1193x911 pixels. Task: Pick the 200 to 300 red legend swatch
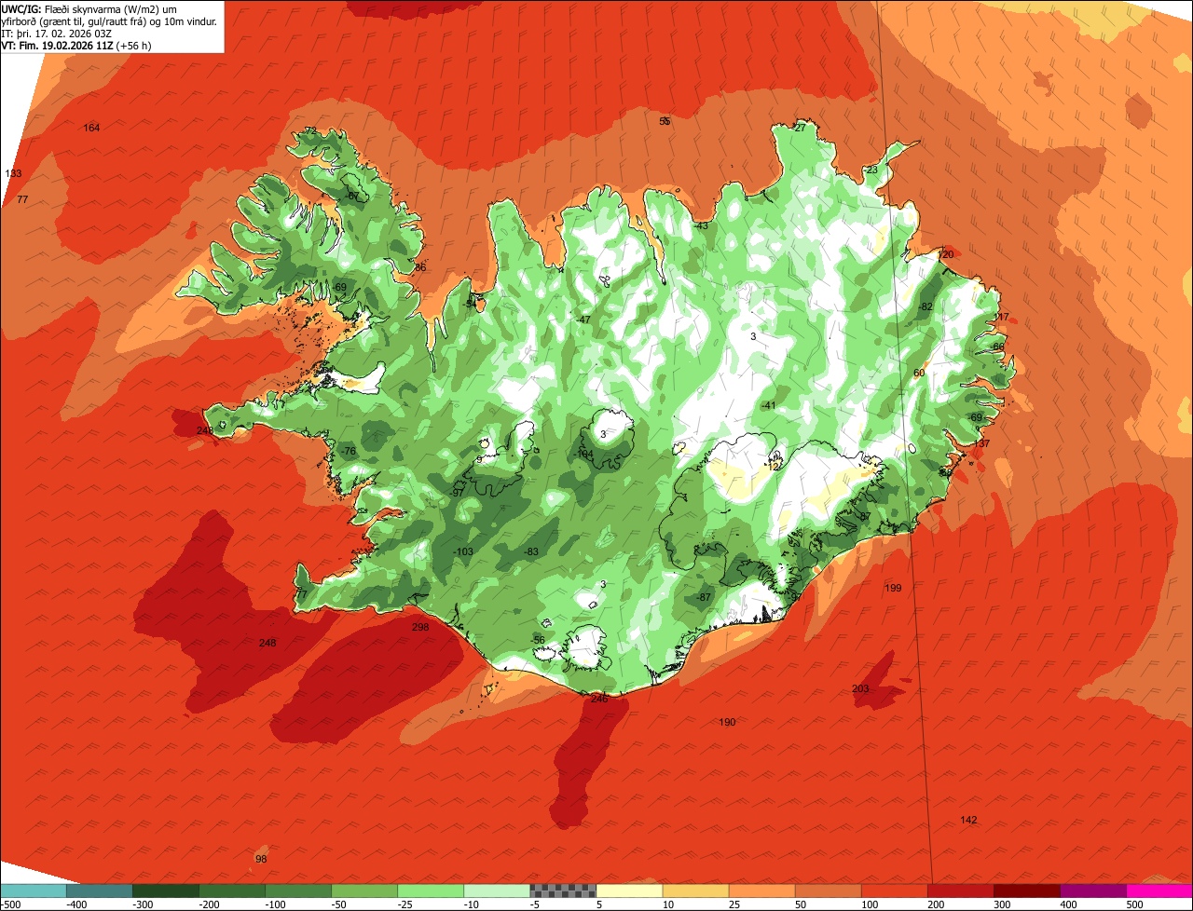(x=960, y=891)
